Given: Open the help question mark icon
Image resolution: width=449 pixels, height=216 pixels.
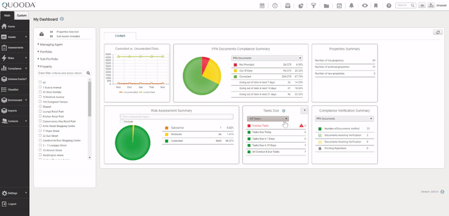Looking at the screenshot, I should coord(388,6).
